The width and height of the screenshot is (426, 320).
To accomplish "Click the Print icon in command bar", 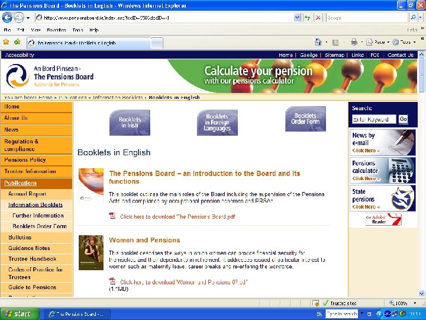I will pyautogui.click(x=354, y=42).
